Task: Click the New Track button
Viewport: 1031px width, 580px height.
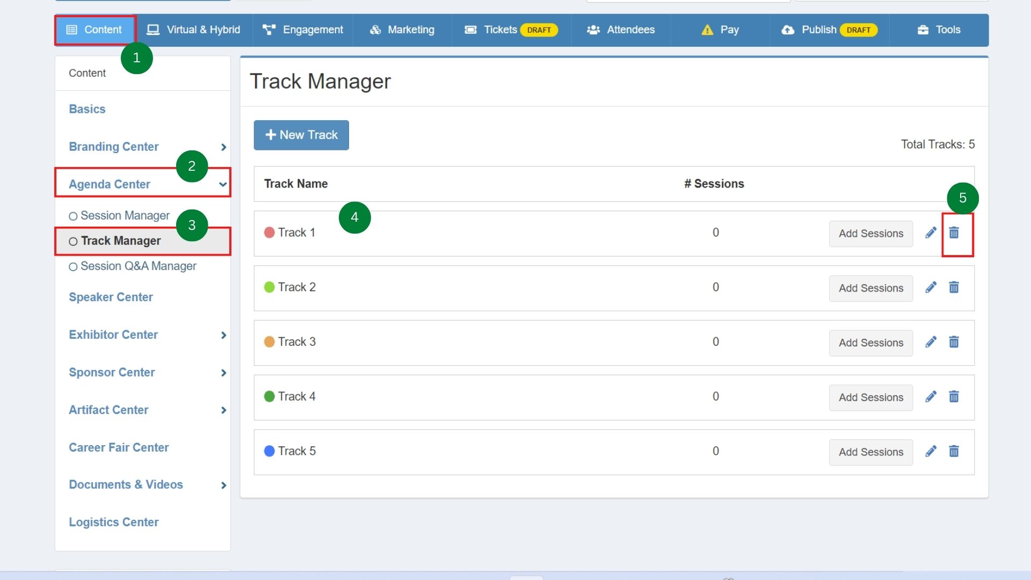Action: [301, 135]
